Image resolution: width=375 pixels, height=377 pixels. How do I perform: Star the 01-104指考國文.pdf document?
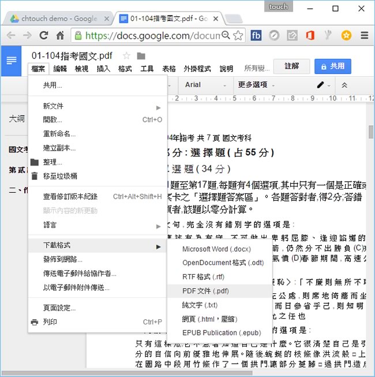(126, 56)
